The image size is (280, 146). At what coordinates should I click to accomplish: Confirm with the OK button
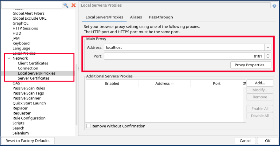point(268,141)
